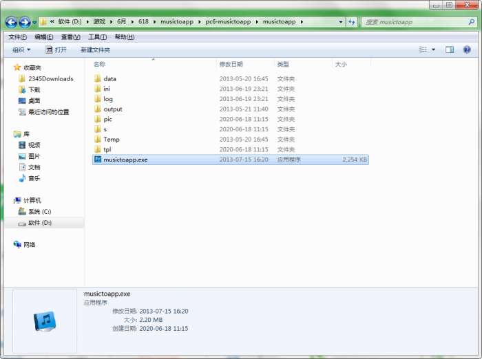This screenshot has height=359, width=482.
Task: Click the pic folder icon
Action: [x=98, y=119]
